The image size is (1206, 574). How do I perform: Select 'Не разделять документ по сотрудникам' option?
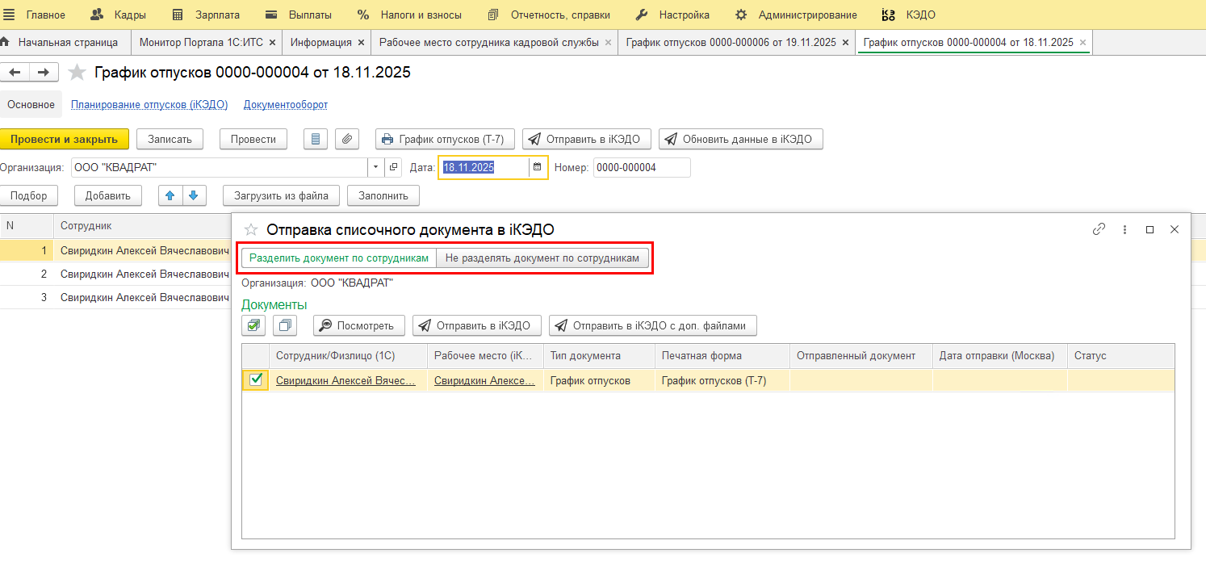pyautogui.click(x=542, y=258)
